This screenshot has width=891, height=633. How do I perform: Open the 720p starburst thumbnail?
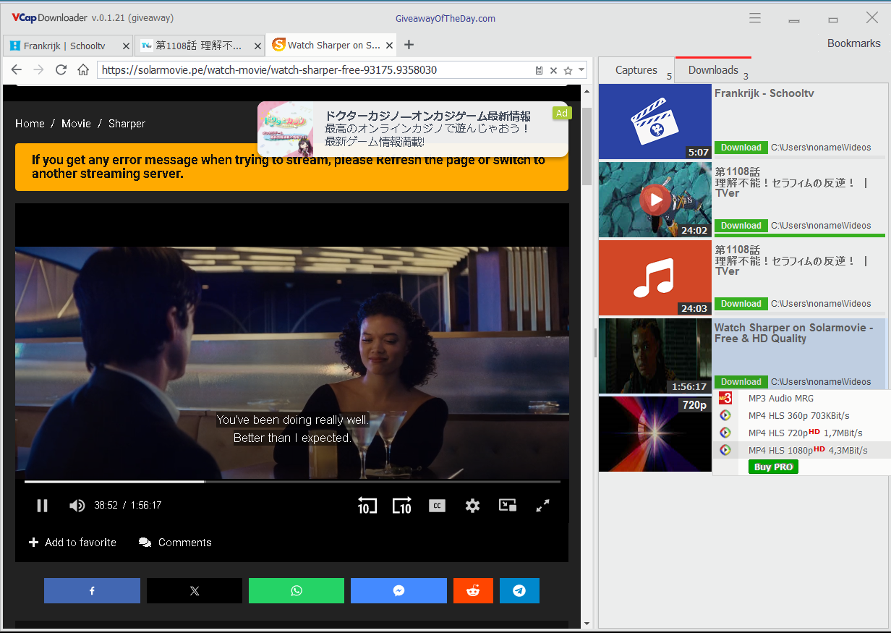[x=655, y=434]
